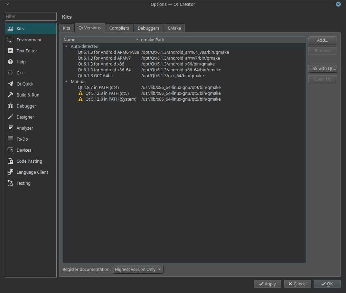Select Qt 5.12.8 in PATH (qt5) entry
Viewport: 346px width, 293px height.
[107, 93]
